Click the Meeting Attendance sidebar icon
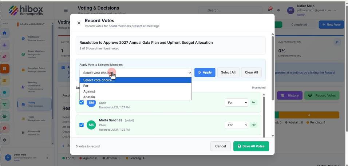This screenshot has height=166, width=348. [23, 87]
